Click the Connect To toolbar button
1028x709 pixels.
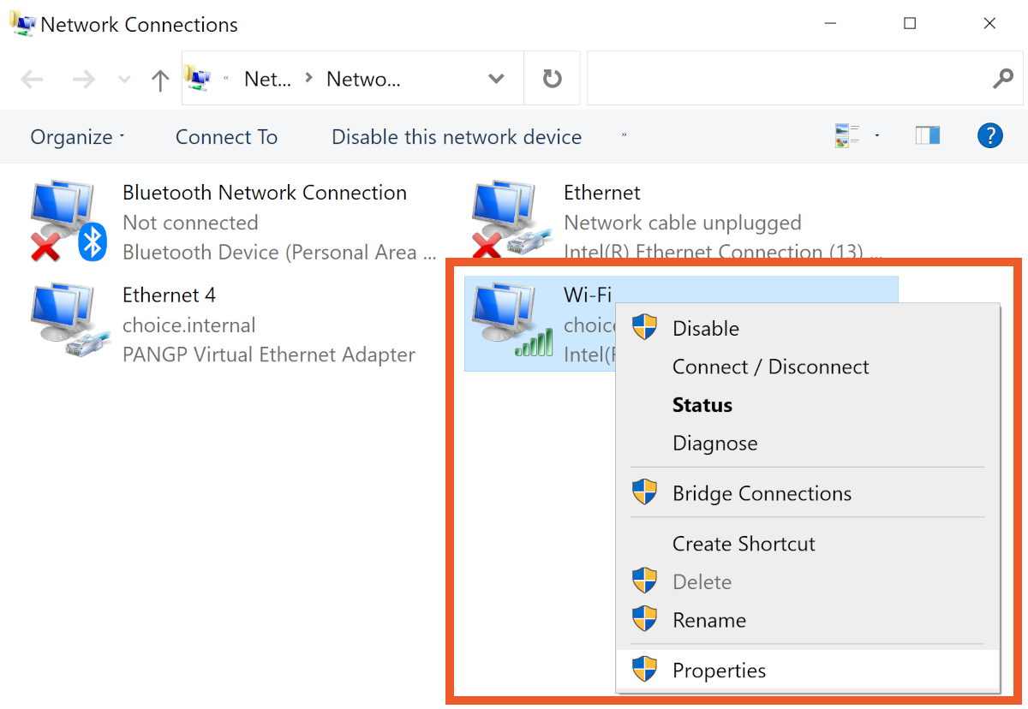226,137
